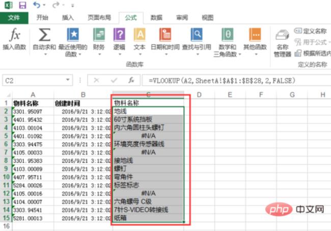331x231 pixels.
Task: Click the Redo arrow icon
Action: [x=56, y=5]
